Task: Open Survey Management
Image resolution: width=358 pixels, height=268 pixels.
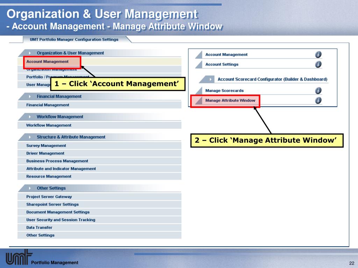Action: [99, 146]
